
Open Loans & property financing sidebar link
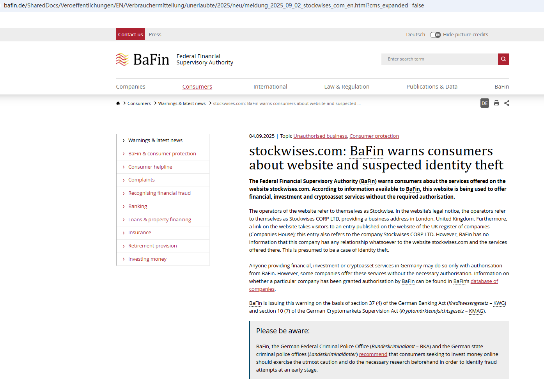tap(159, 219)
